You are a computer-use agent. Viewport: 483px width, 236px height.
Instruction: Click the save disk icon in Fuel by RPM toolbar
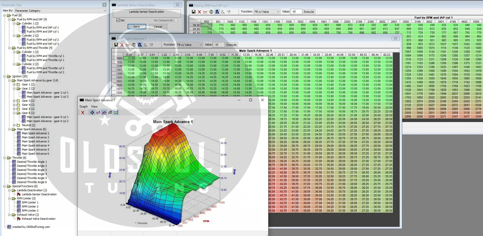click(x=194, y=12)
